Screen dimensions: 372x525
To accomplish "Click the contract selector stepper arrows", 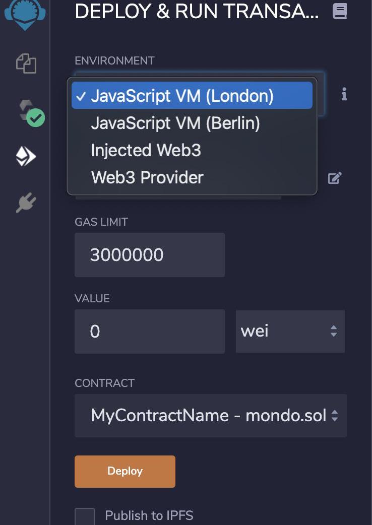I will (x=335, y=416).
